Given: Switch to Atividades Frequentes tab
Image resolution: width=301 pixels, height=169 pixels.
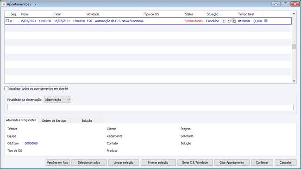Looking at the screenshot, I should coord(21,120).
